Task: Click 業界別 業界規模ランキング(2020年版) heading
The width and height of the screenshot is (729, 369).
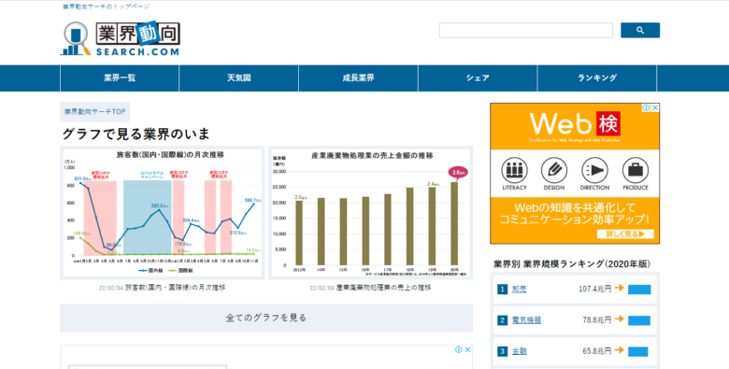Action: (x=571, y=264)
